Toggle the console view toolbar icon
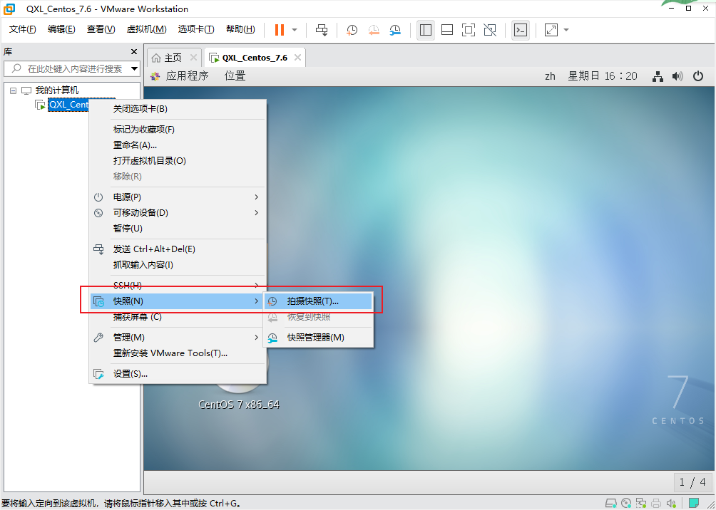716x510 pixels. [x=521, y=30]
